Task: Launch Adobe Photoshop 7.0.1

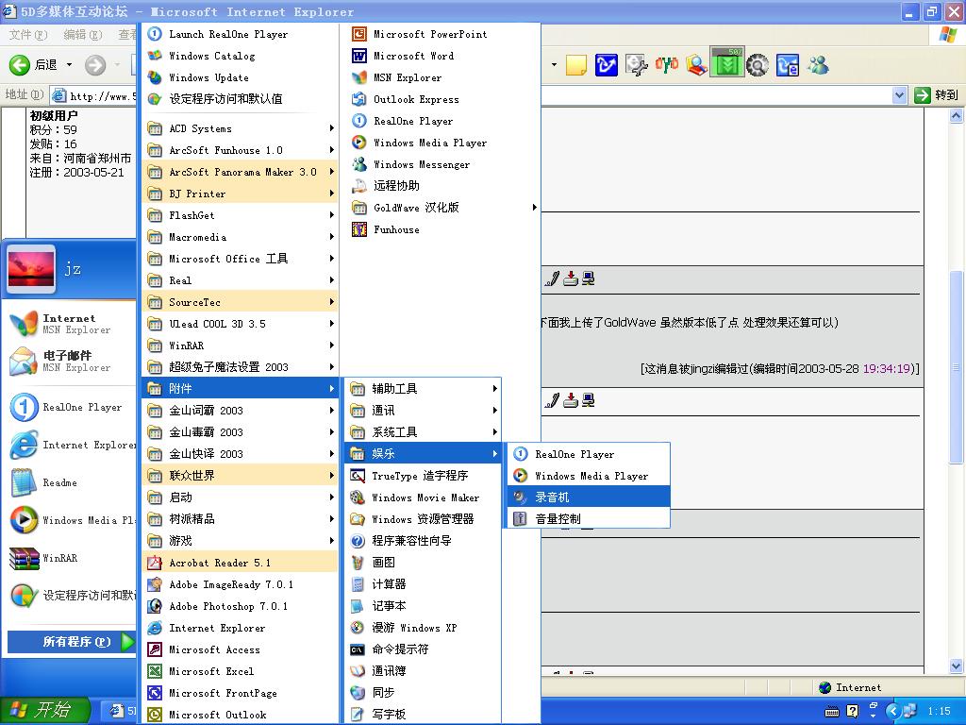Action: pos(241,606)
